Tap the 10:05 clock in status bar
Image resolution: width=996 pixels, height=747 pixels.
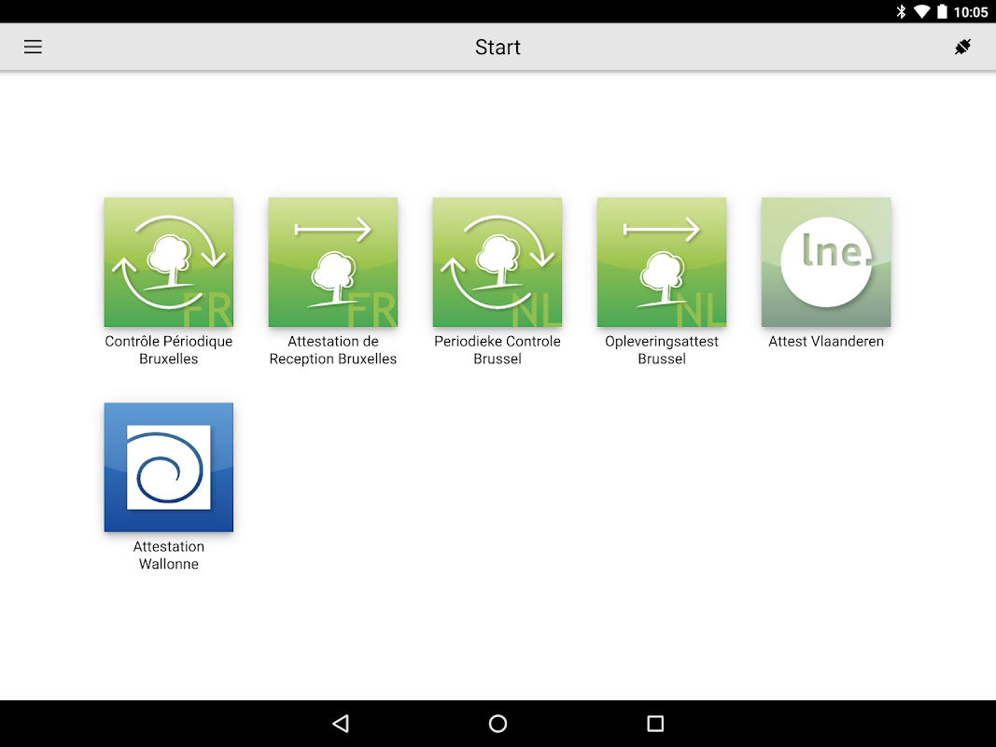971,12
